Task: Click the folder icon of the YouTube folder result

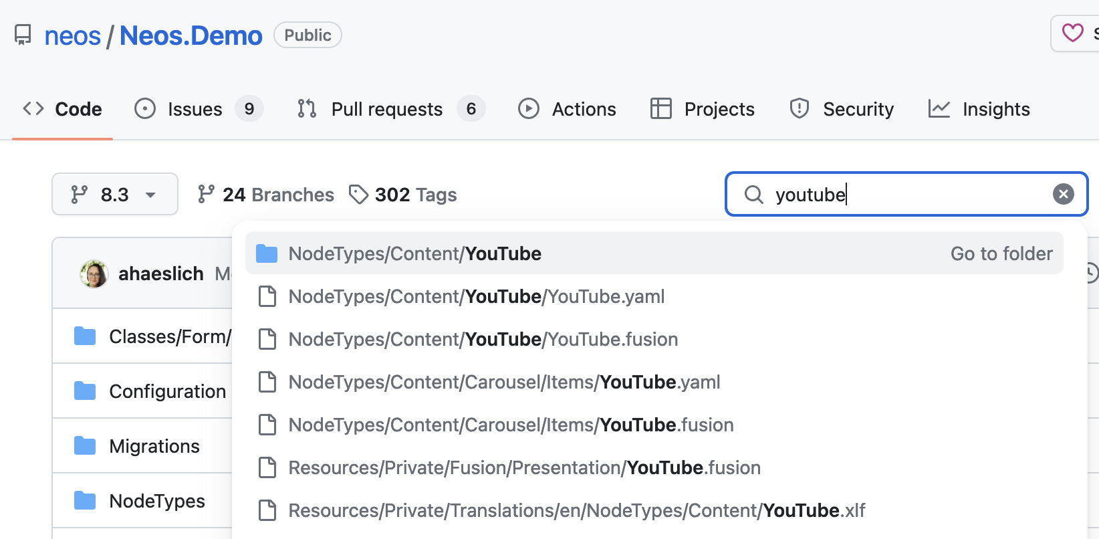Action: coord(267,253)
